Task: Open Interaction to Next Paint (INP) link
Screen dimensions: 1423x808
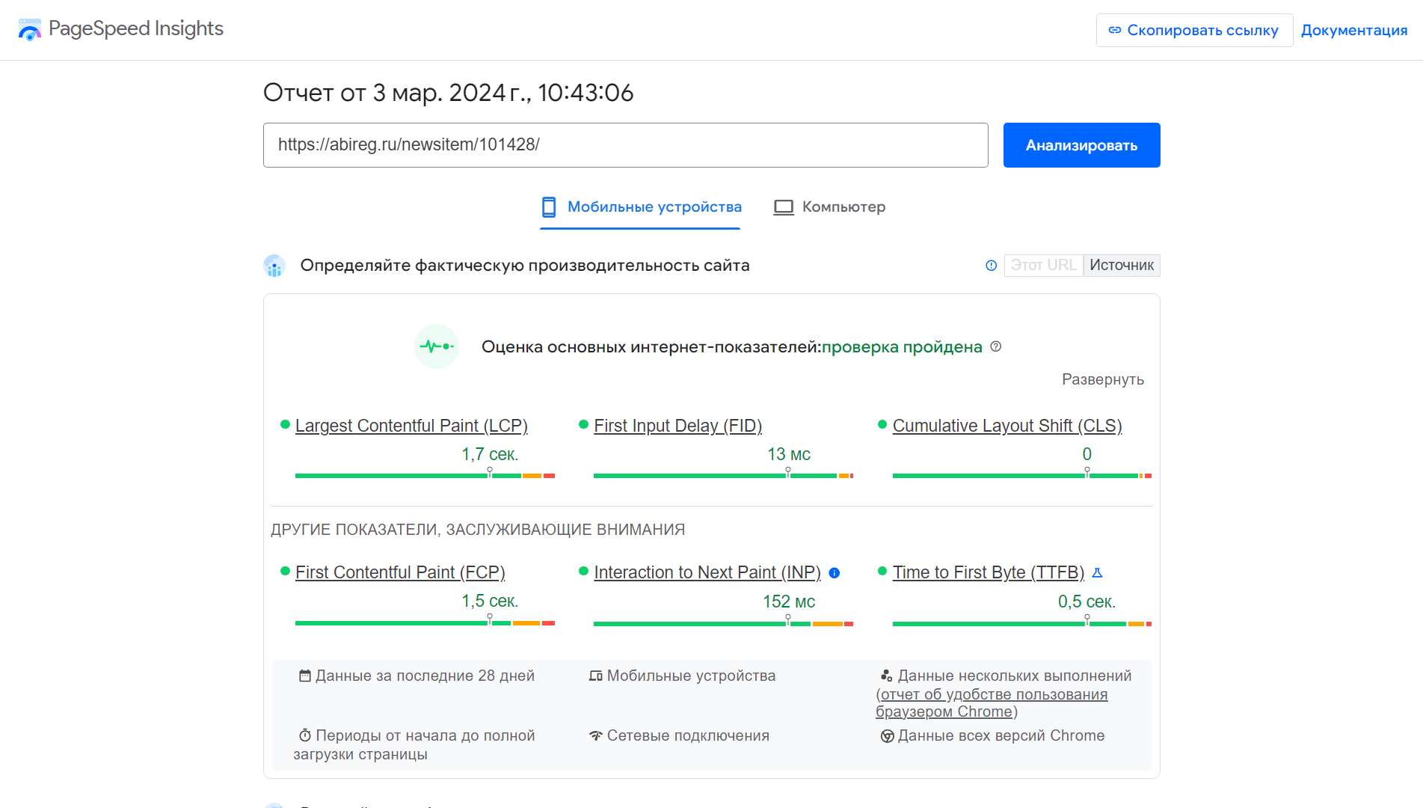Action: [707, 572]
